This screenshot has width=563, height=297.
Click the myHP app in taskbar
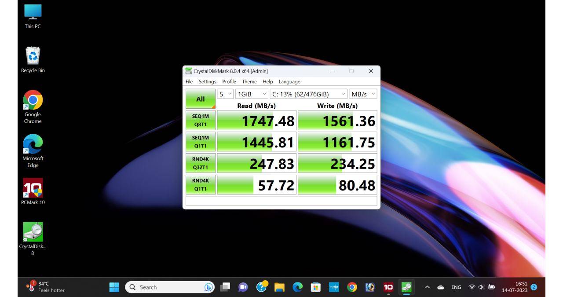[x=334, y=287]
